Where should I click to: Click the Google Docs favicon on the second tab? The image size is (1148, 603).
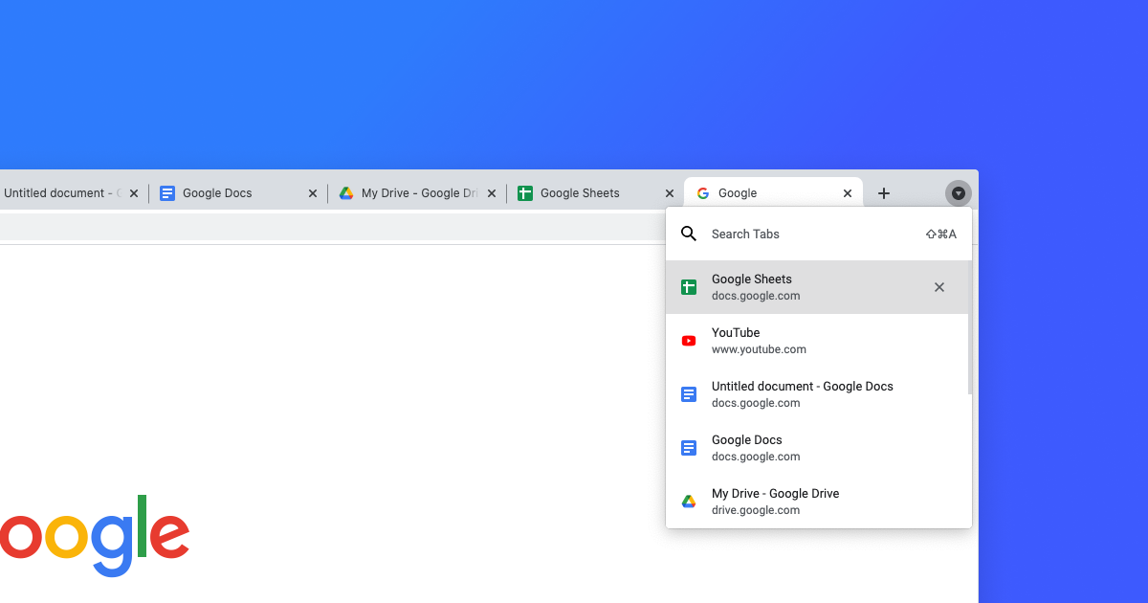tap(167, 192)
